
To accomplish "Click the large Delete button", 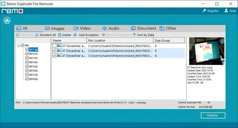I will pyautogui.click(x=213, y=115).
